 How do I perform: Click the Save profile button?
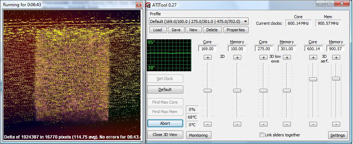coord(176,30)
